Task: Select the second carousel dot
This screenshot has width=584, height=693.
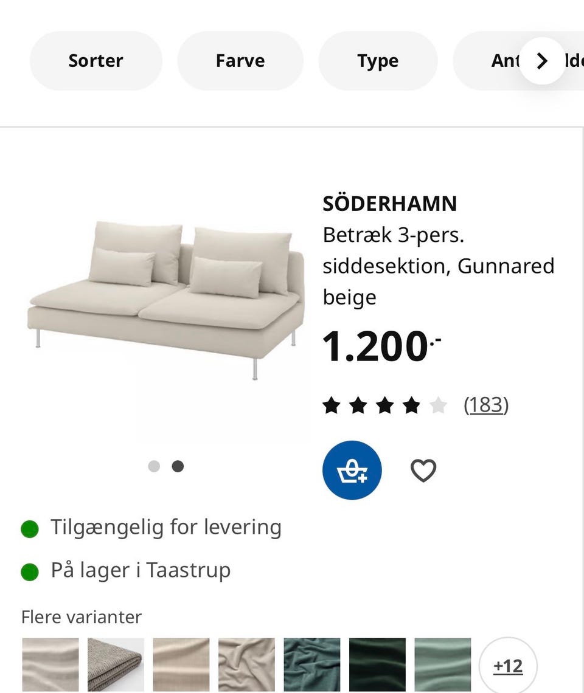Action: [178, 466]
